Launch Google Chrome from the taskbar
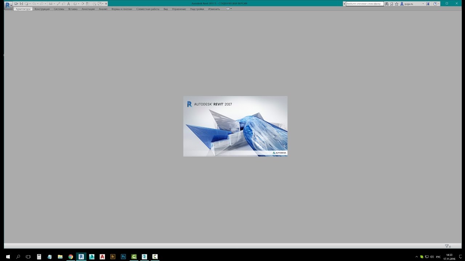This screenshot has width=465, height=261. click(70, 257)
